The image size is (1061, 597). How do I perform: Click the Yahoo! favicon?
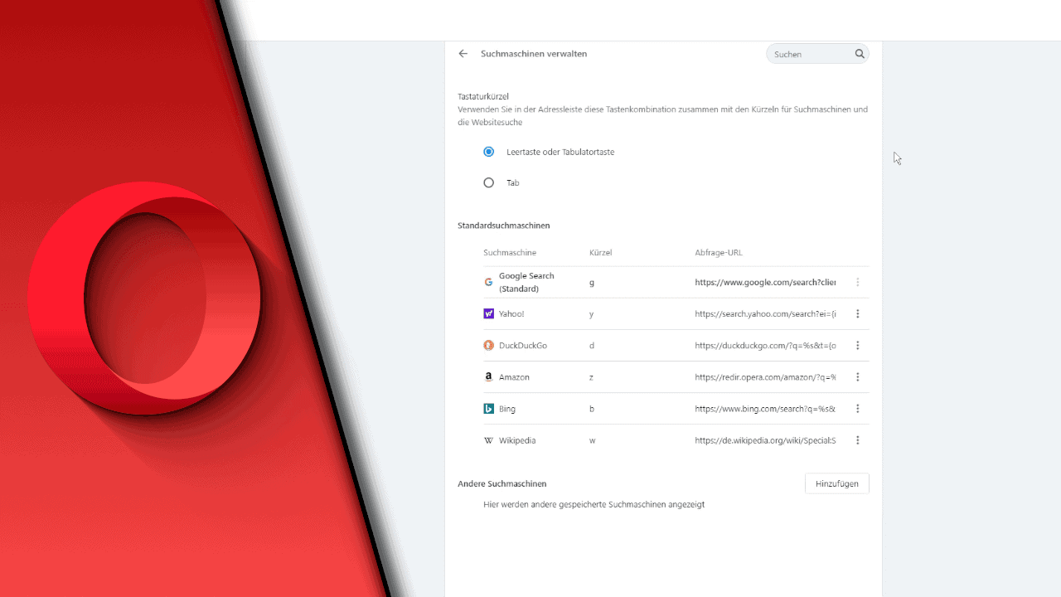pyautogui.click(x=488, y=313)
